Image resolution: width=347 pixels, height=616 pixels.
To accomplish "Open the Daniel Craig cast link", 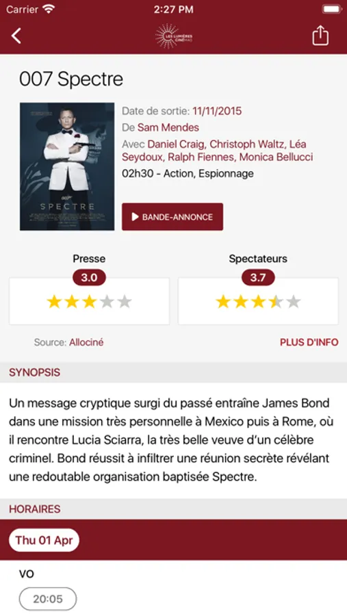I will click(176, 144).
